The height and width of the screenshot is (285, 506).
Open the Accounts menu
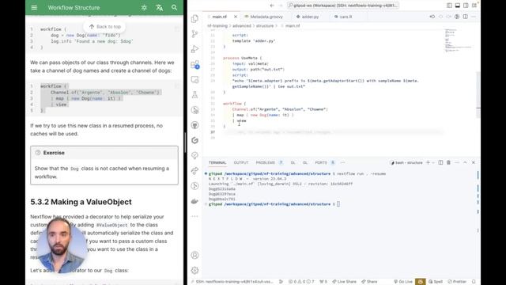pos(194,255)
